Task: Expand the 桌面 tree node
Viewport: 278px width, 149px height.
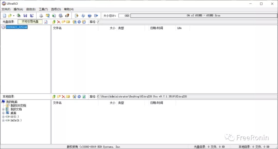Action: pos(3,113)
